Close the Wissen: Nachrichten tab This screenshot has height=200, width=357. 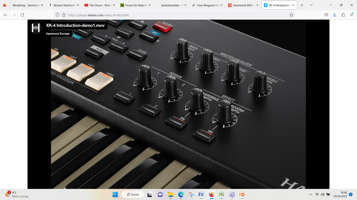(x=78, y=5)
